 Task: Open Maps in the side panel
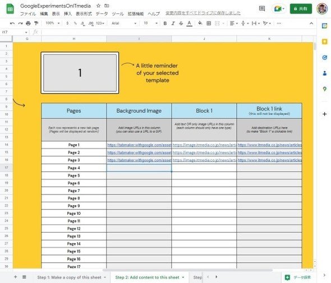(324, 89)
